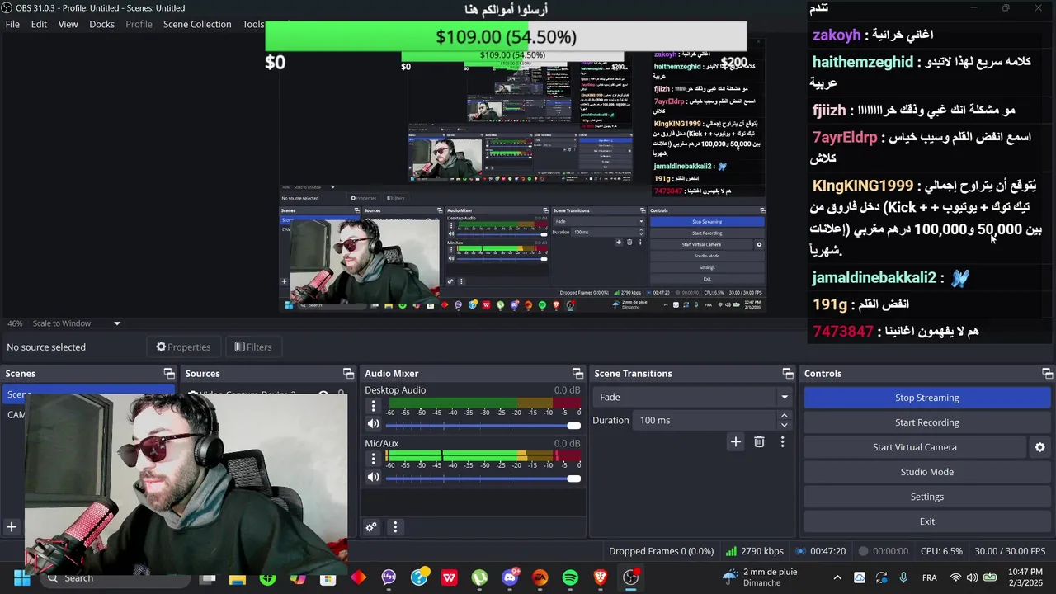The image size is (1056, 594).
Task: Mute the Desktop Audio source
Action: [x=373, y=424]
